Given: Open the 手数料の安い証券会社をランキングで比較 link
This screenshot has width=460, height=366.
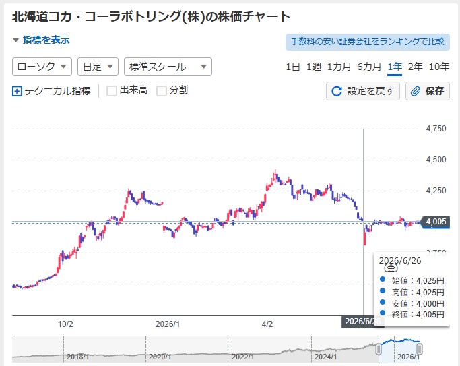Looking at the screenshot, I should point(367,42).
